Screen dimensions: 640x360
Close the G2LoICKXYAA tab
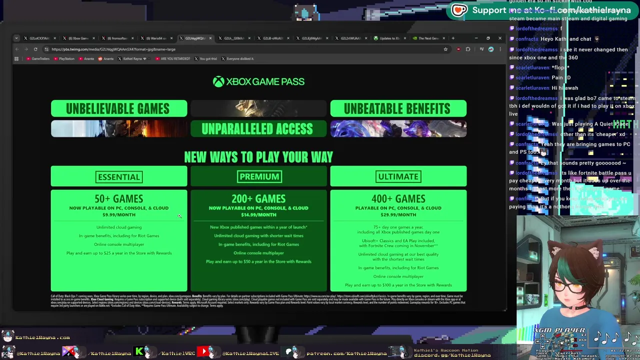(54, 38)
